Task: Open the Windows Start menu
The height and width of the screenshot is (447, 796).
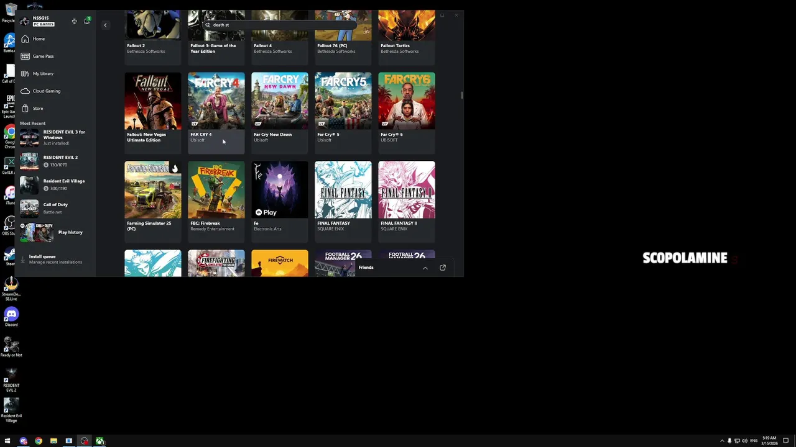Action: coord(7,441)
